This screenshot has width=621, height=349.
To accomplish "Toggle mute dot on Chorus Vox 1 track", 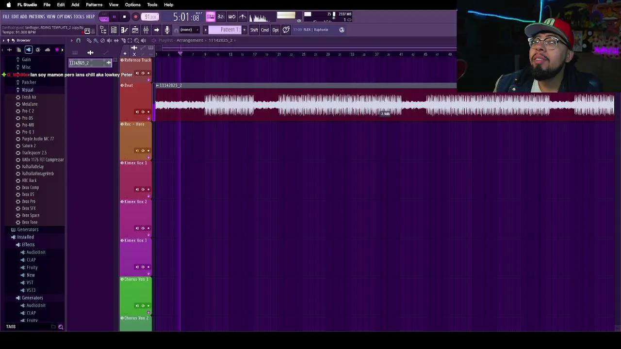I will point(148,306).
